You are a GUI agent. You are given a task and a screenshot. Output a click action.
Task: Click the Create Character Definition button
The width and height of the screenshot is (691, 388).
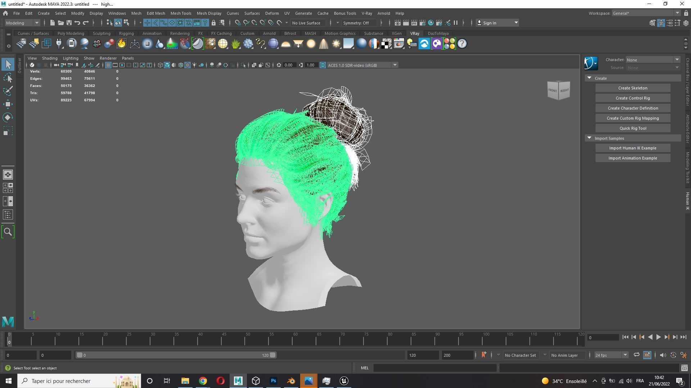[633, 108]
